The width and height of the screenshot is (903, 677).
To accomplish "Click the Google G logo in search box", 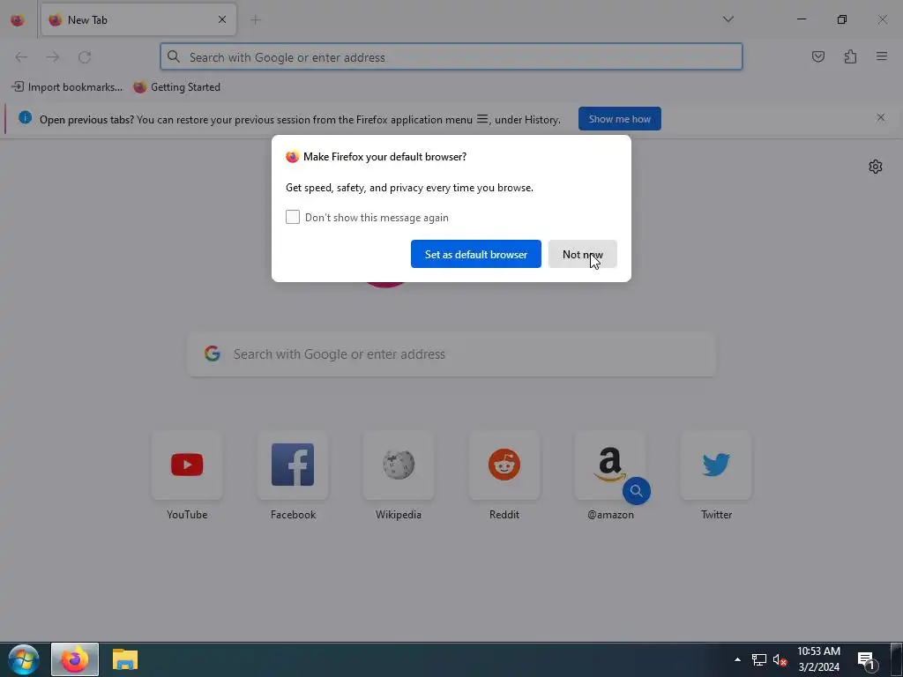I will point(213,353).
